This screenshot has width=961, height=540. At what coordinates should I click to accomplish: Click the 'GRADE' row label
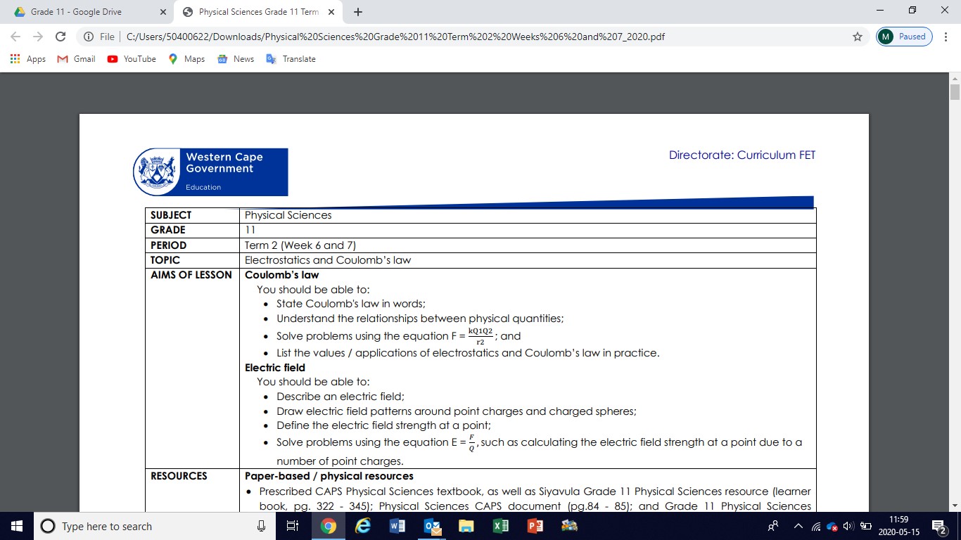tap(168, 230)
